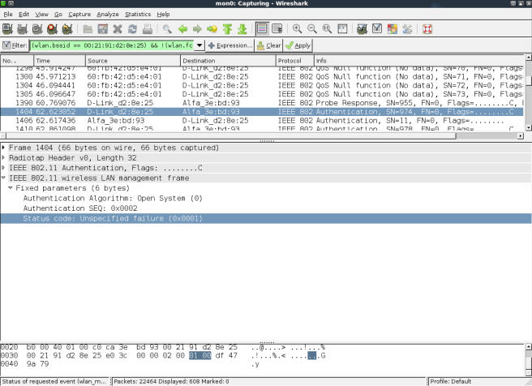Zoom out on packet text

[x=312, y=29]
